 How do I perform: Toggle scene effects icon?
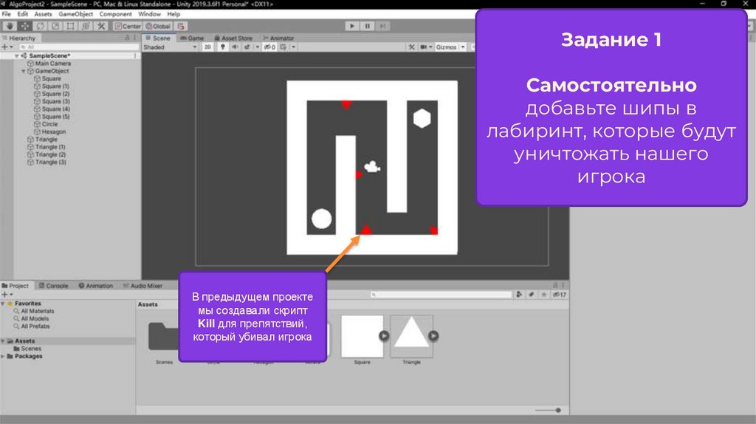pyautogui.click(x=247, y=47)
